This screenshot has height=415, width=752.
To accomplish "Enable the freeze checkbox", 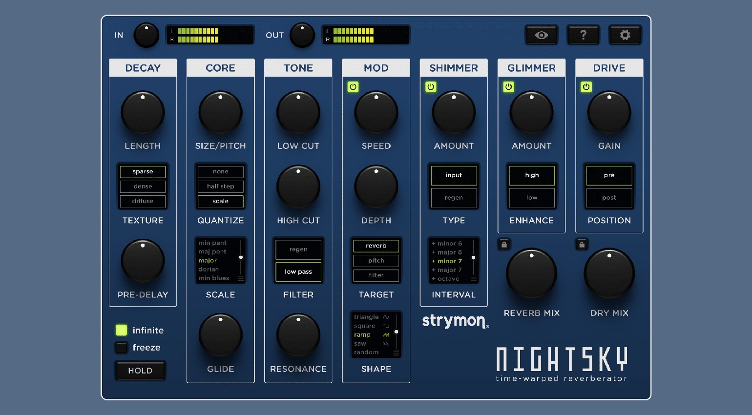I will pyautogui.click(x=121, y=348).
